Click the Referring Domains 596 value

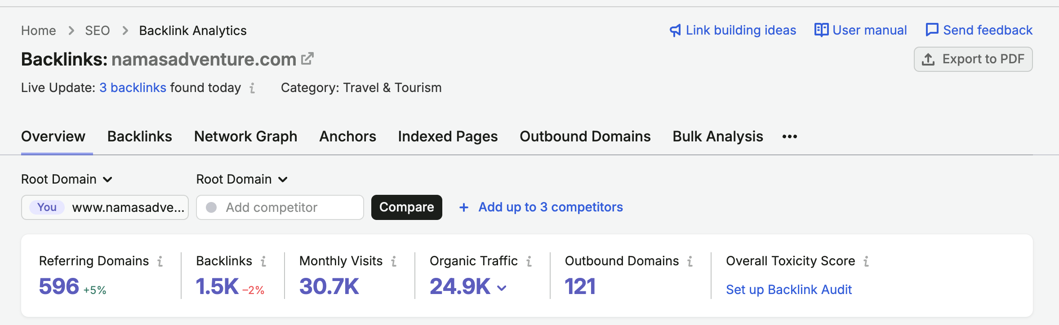(59, 286)
